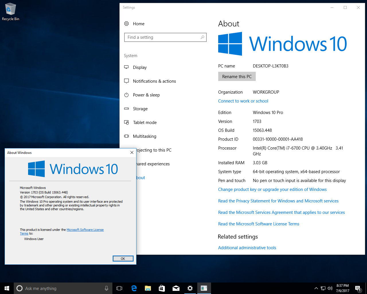Click the search magnifier in Find a setting
The height and width of the screenshot is (294, 367).
202,37
